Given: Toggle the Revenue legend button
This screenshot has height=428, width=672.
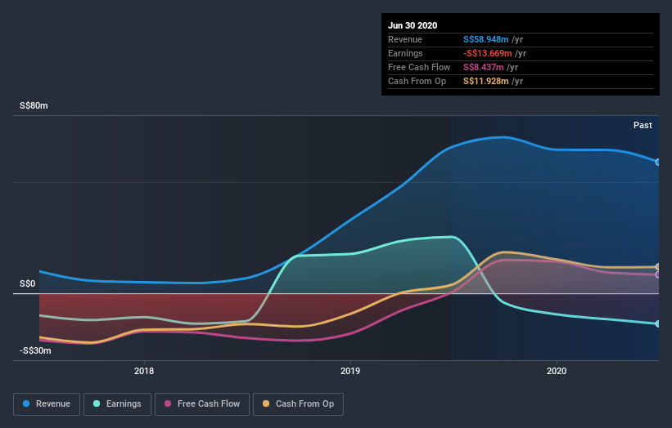Looking at the screenshot, I should [x=47, y=404].
